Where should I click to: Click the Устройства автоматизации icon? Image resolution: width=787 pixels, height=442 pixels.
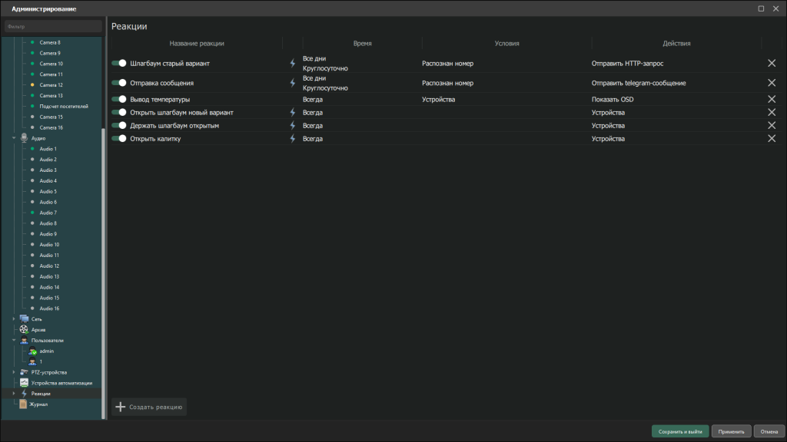(24, 382)
